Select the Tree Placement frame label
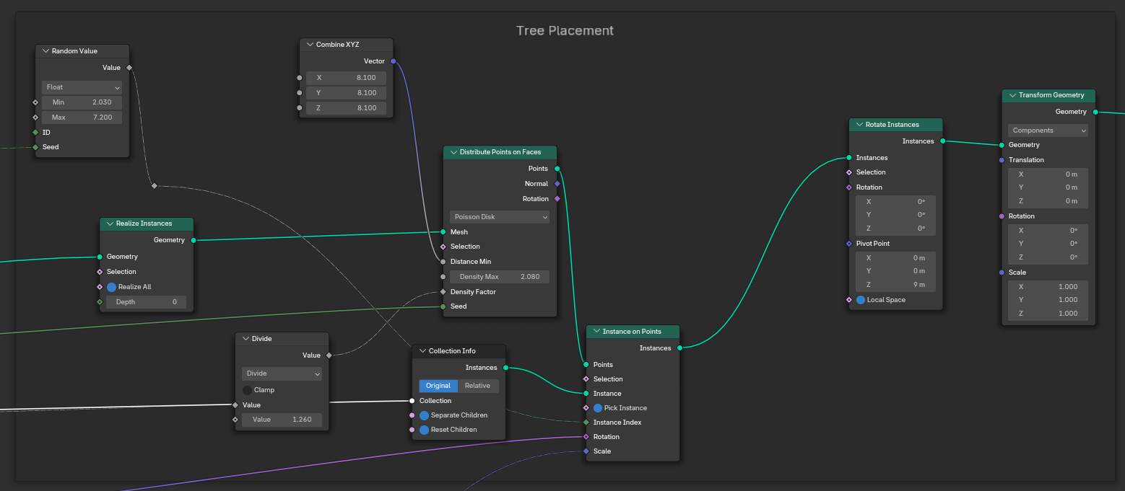This screenshot has height=491, width=1125. [x=565, y=31]
